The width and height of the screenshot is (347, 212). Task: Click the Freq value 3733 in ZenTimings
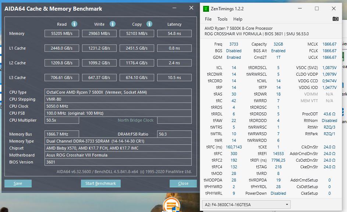pyautogui.click(x=234, y=44)
